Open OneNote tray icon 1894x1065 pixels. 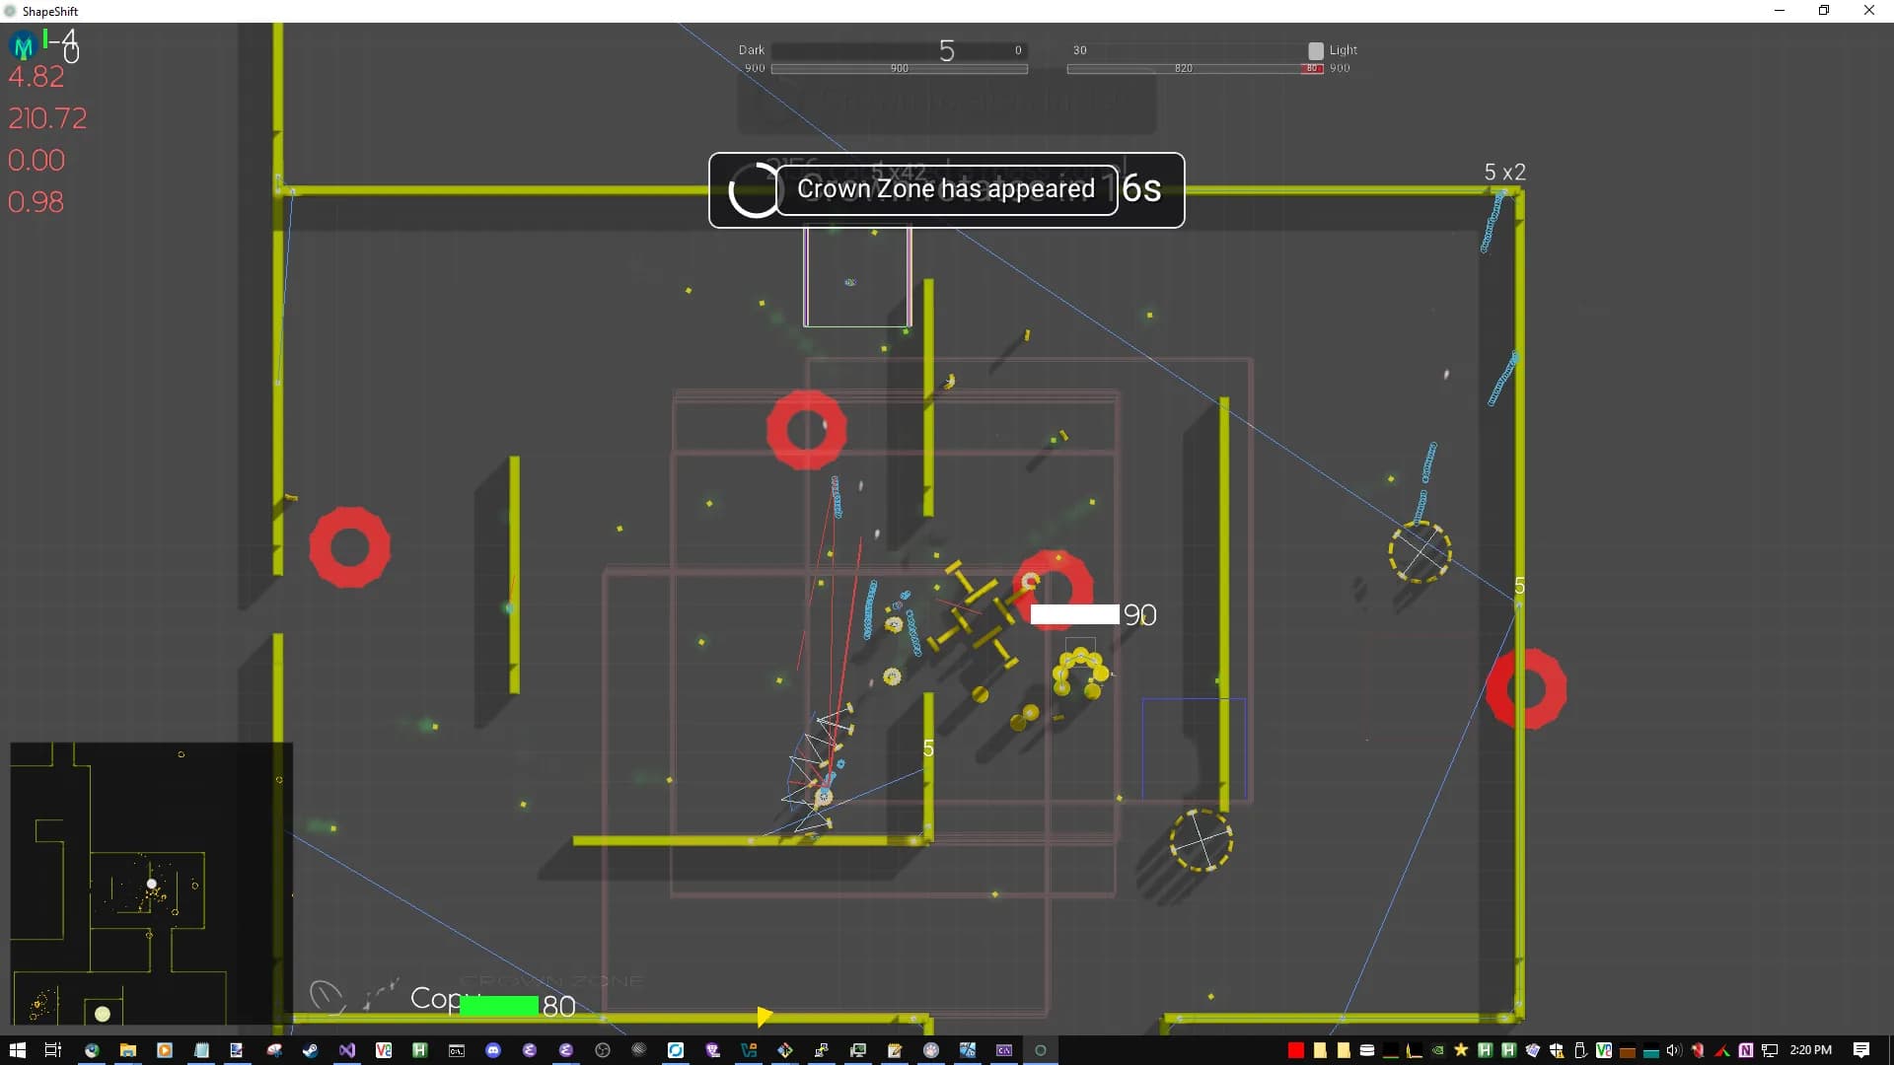click(1746, 1050)
